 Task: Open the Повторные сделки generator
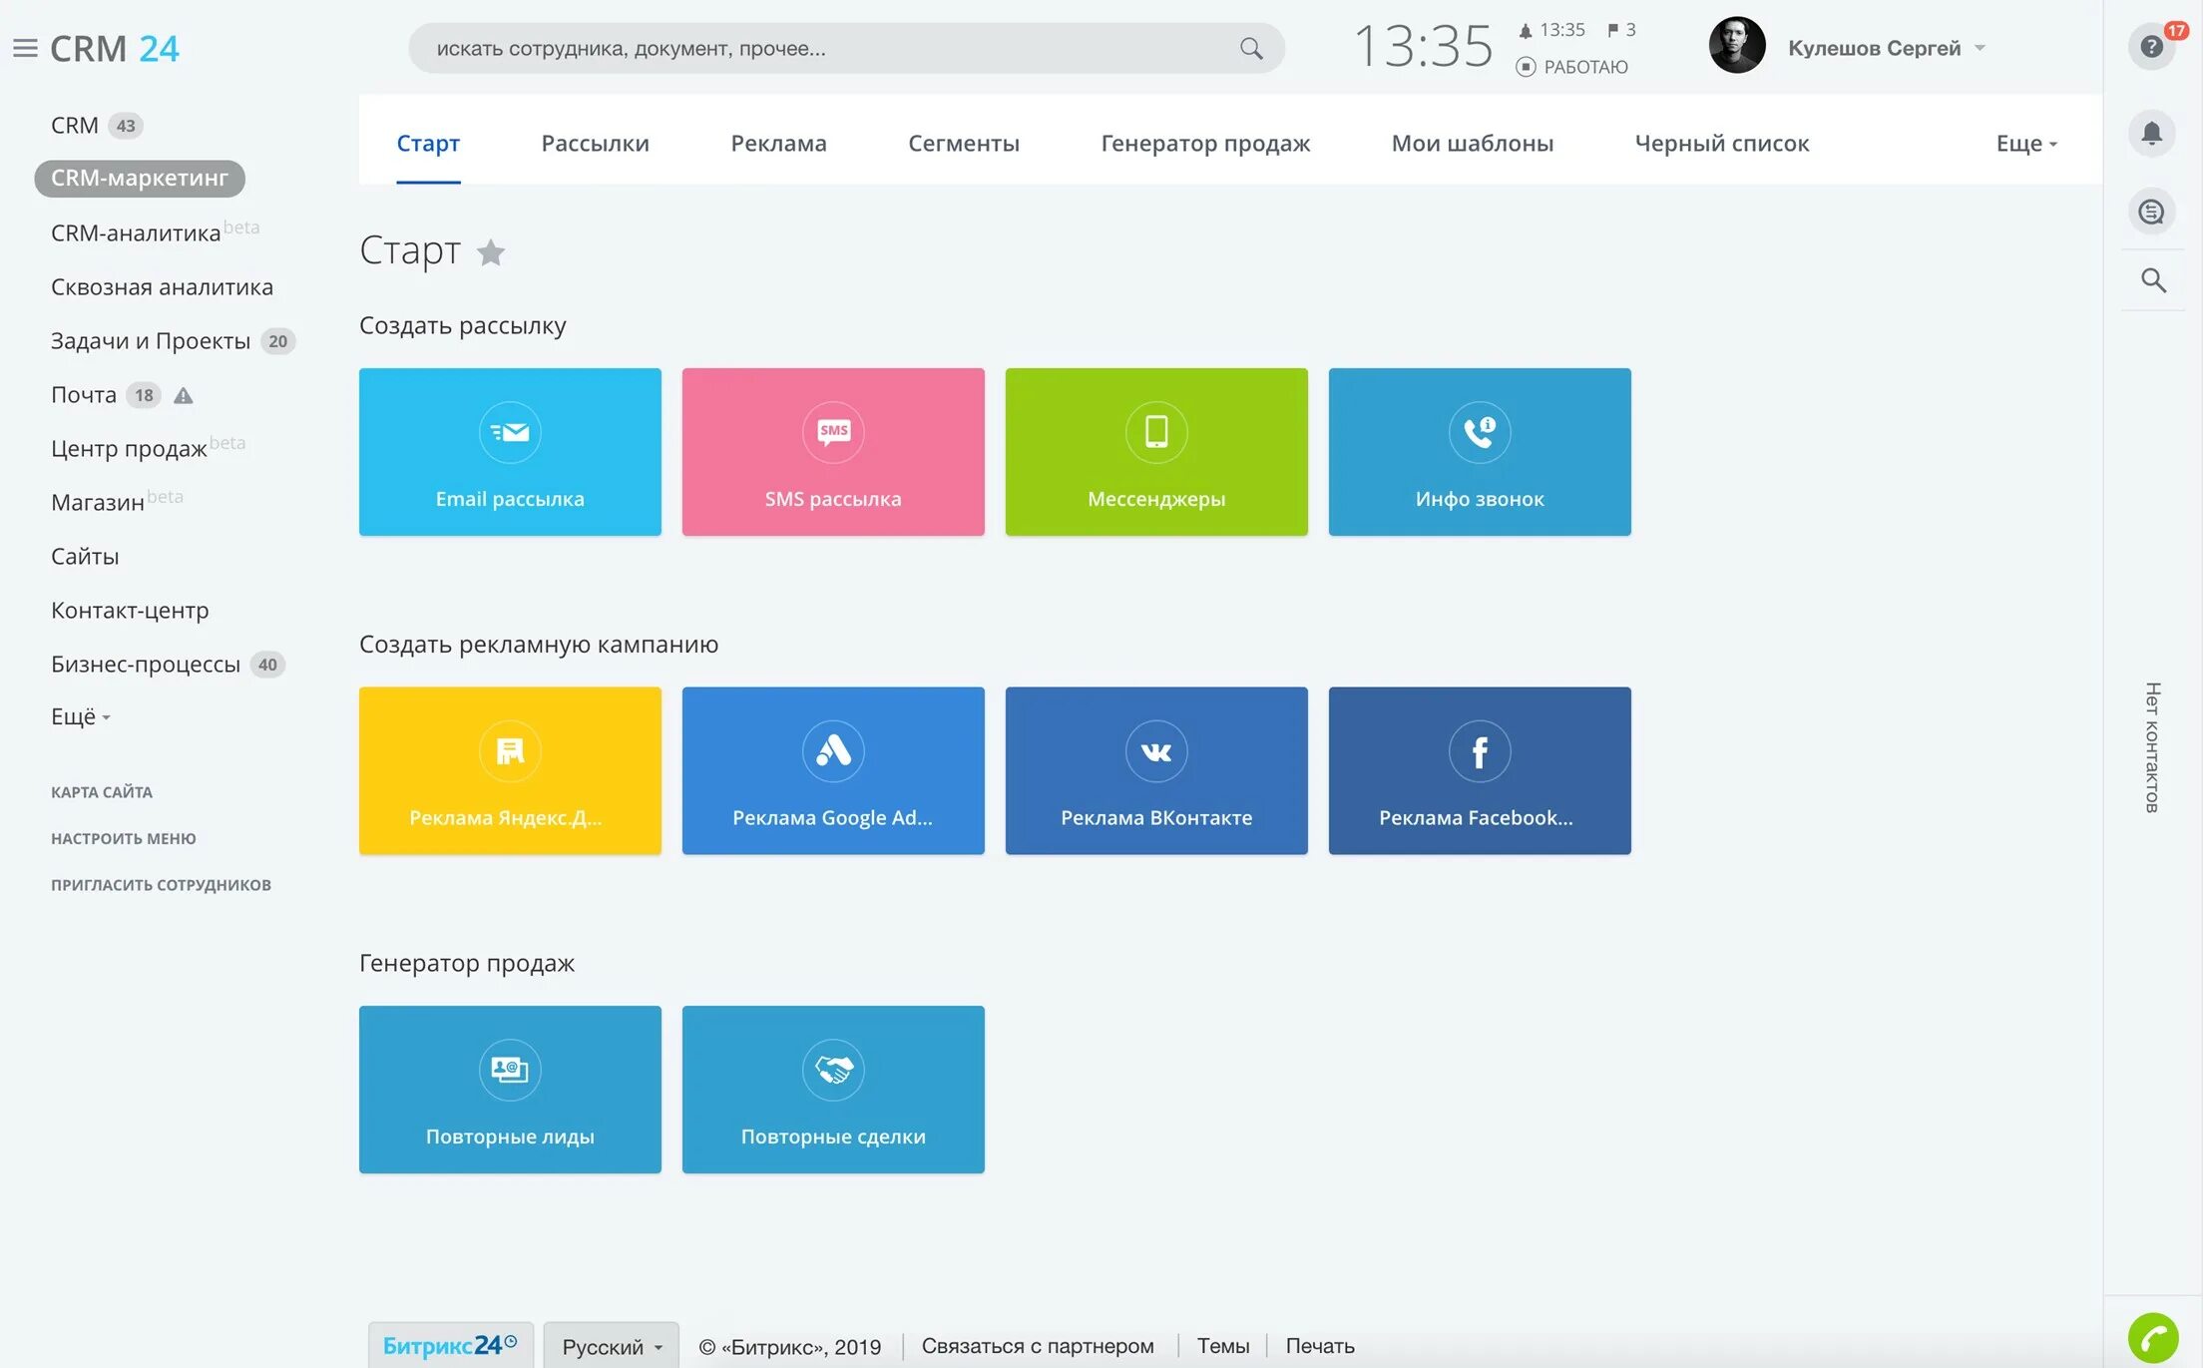(x=833, y=1089)
